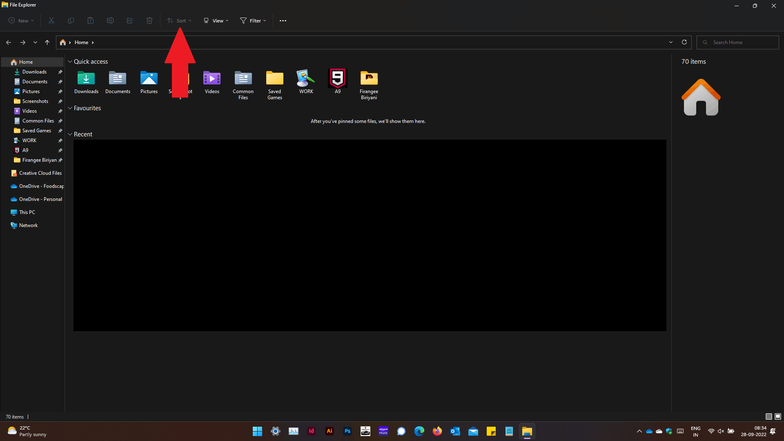Collapse the Favourites section
Image resolution: width=784 pixels, height=441 pixels.
click(x=70, y=108)
